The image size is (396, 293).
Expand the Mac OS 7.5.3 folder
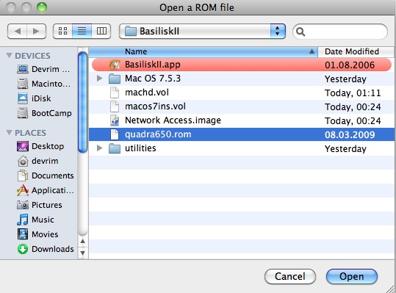[99, 79]
